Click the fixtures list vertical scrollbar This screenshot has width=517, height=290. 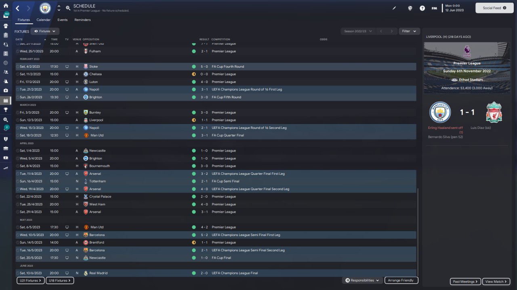[418, 230]
